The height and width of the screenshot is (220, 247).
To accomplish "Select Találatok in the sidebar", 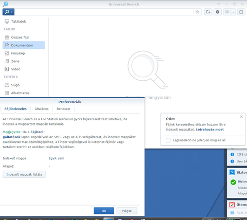I will (x=24, y=22).
